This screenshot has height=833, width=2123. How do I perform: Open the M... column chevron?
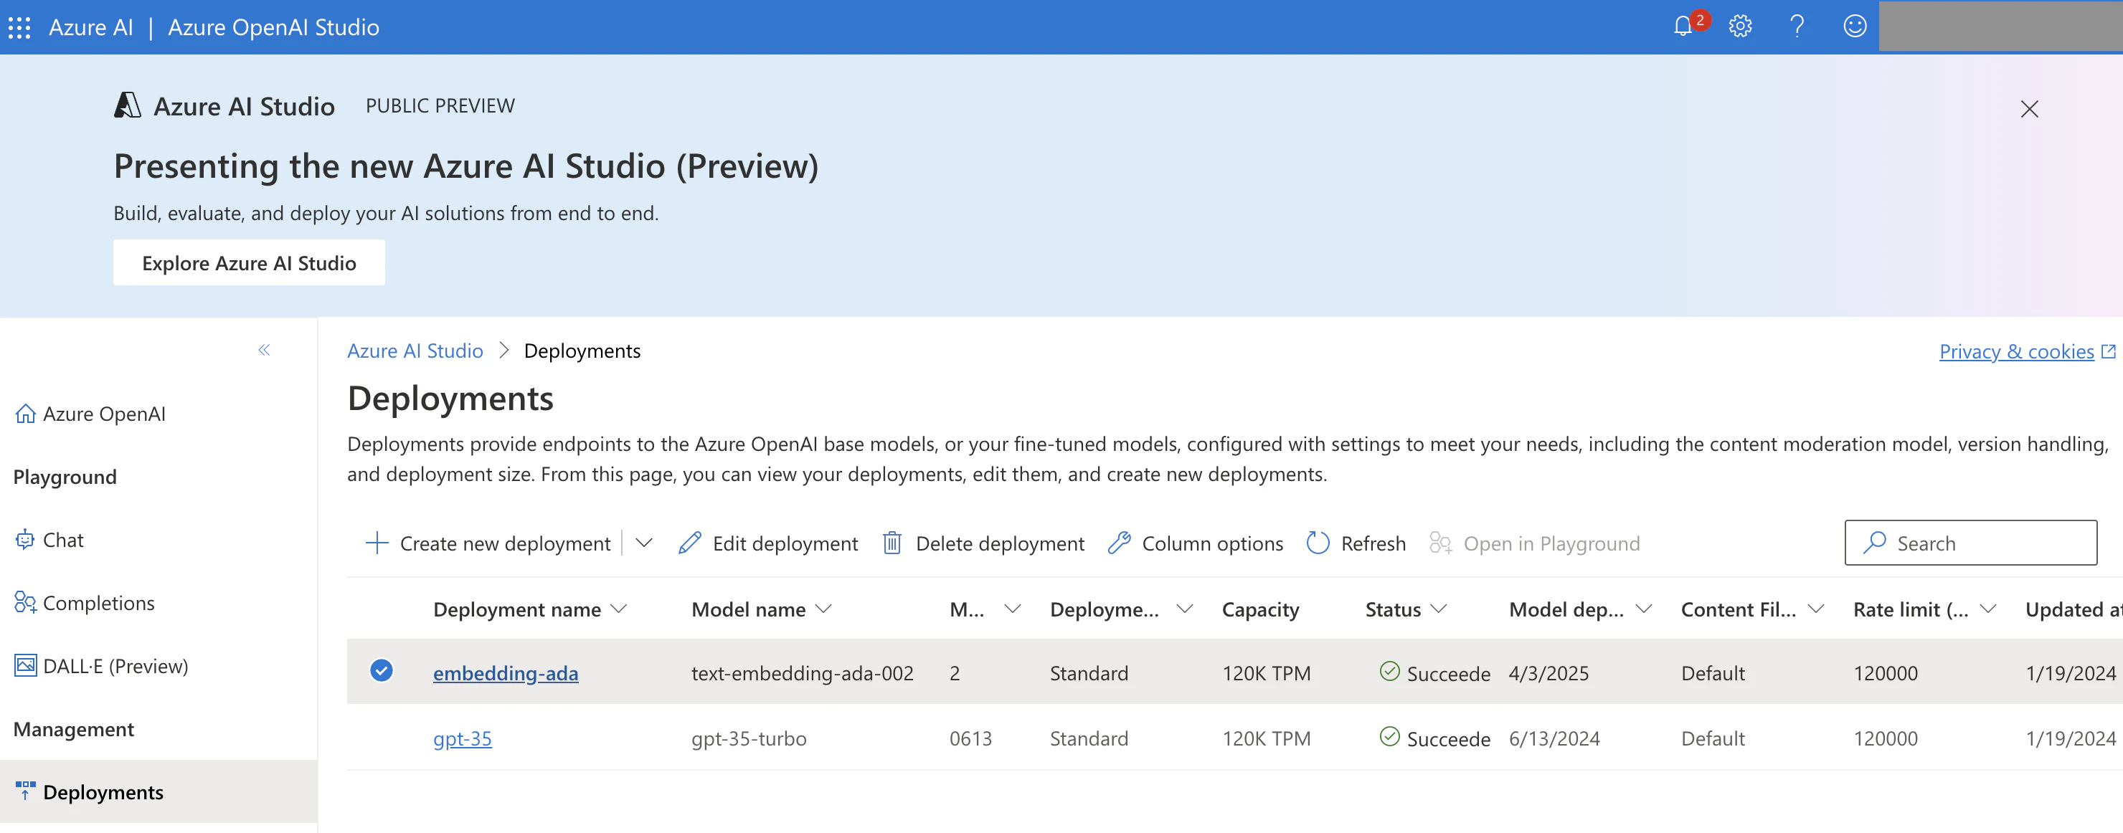pyautogui.click(x=1013, y=609)
